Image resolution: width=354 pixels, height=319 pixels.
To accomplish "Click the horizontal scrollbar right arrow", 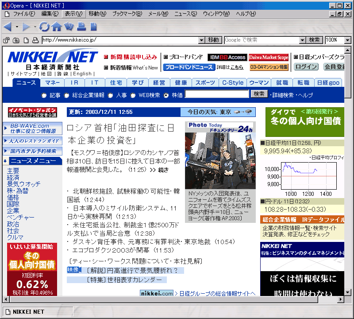I will [x=341, y=300].
